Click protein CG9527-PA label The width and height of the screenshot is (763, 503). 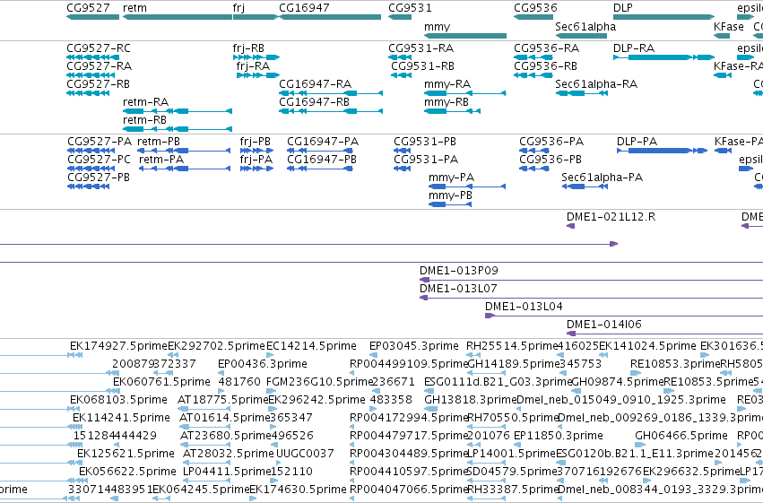(x=100, y=142)
